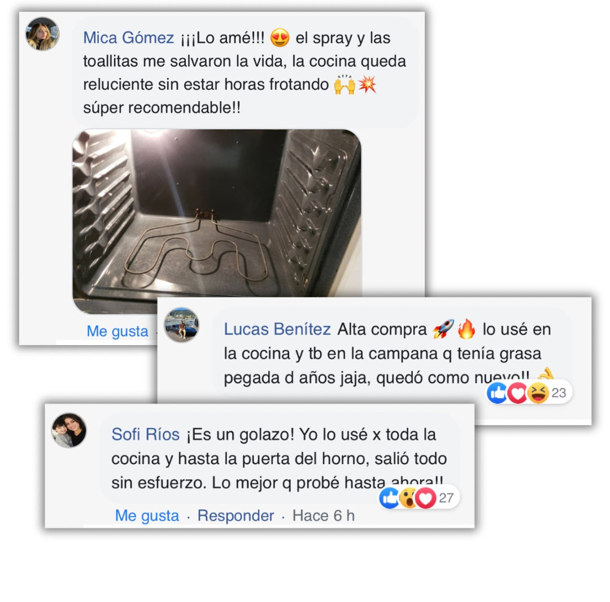Open the Lucas Benítez name link
This screenshot has height=602, width=610.
(x=277, y=329)
